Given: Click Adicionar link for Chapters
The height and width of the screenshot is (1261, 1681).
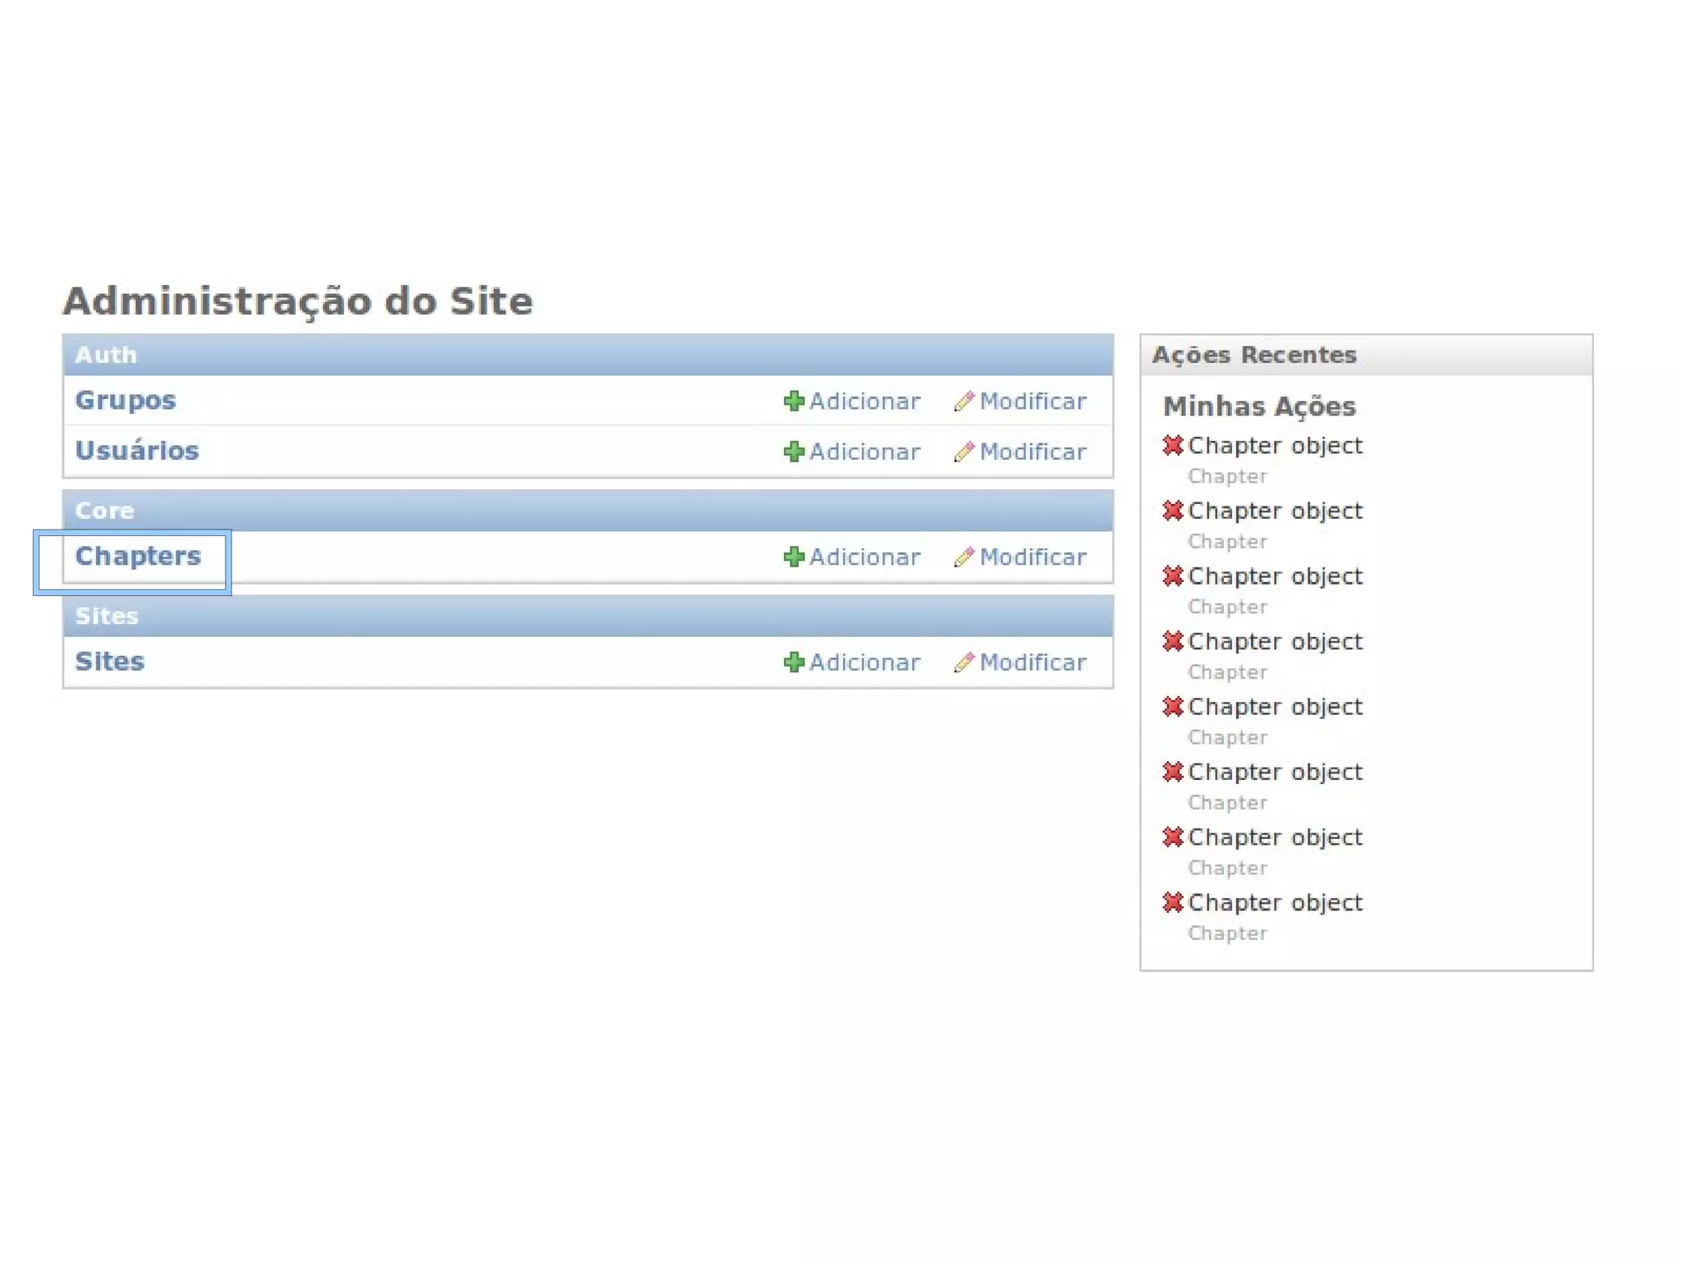Looking at the screenshot, I should [864, 557].
